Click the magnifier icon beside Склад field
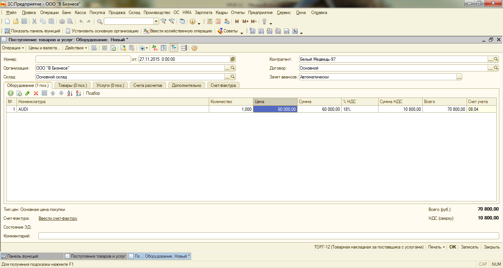This screenshot has width=503, height=268. 233,77
